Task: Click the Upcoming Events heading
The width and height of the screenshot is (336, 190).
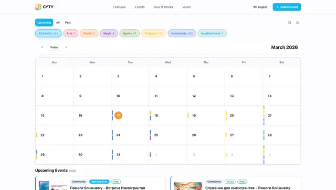Action: point(51,170)
